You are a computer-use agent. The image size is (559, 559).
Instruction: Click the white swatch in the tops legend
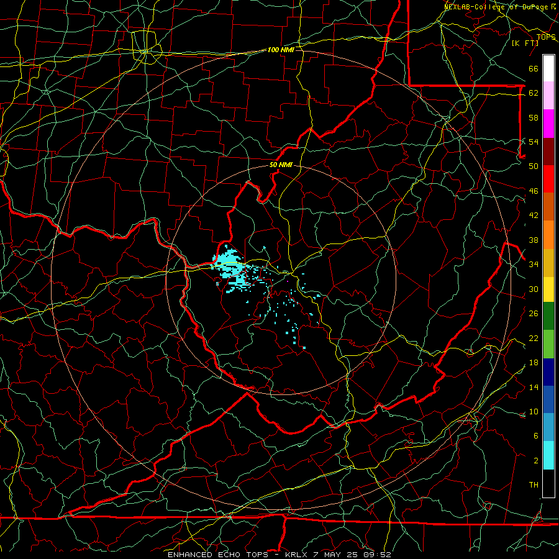pos(548,68)
